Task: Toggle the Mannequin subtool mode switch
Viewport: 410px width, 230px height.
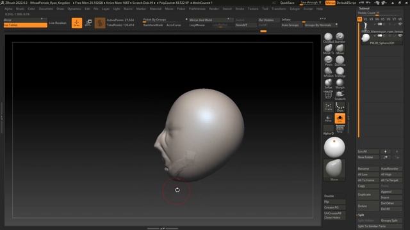Action: click(x=380, y=24)
